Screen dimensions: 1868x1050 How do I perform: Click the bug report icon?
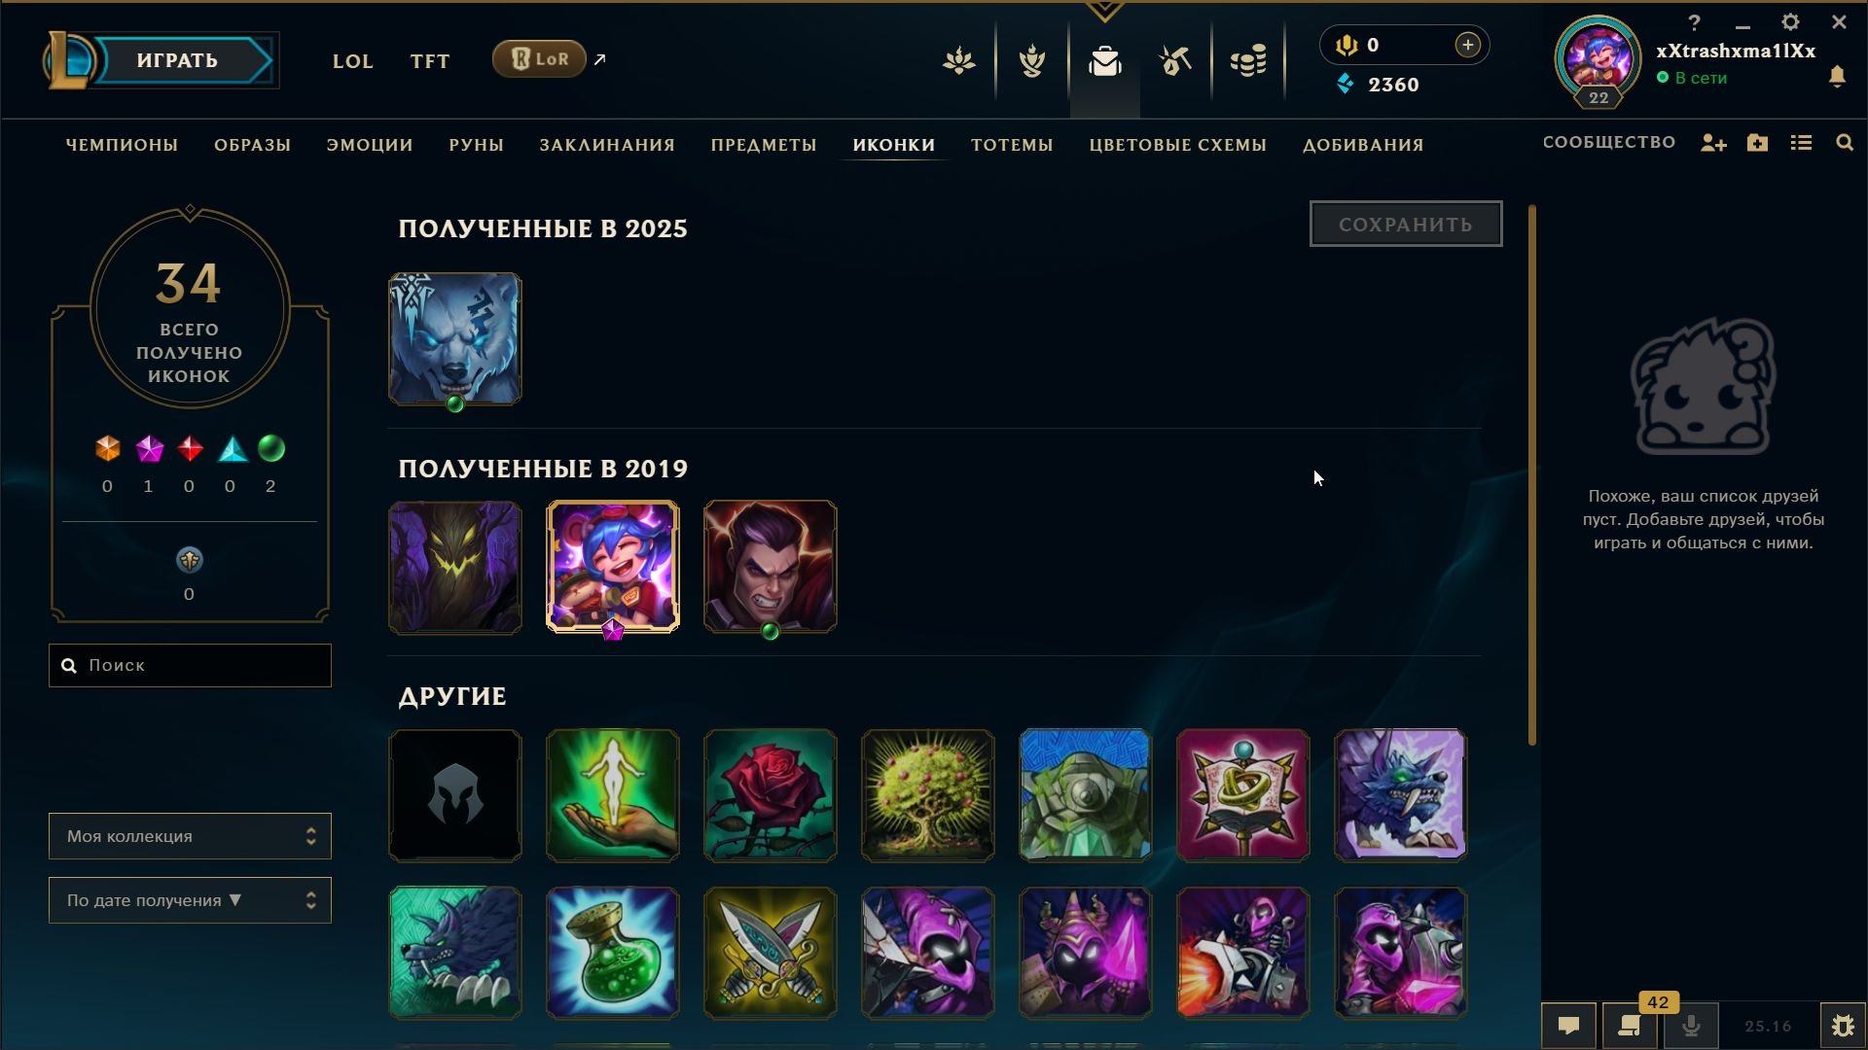pyautogui.click(x=1843, y=1026)
